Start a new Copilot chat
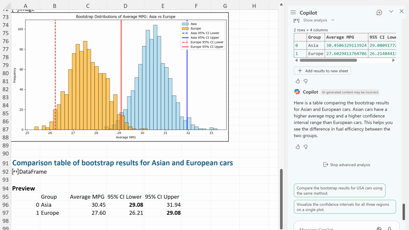The height and width of the screenshot is (230, 409). click(x=379, y=12)
